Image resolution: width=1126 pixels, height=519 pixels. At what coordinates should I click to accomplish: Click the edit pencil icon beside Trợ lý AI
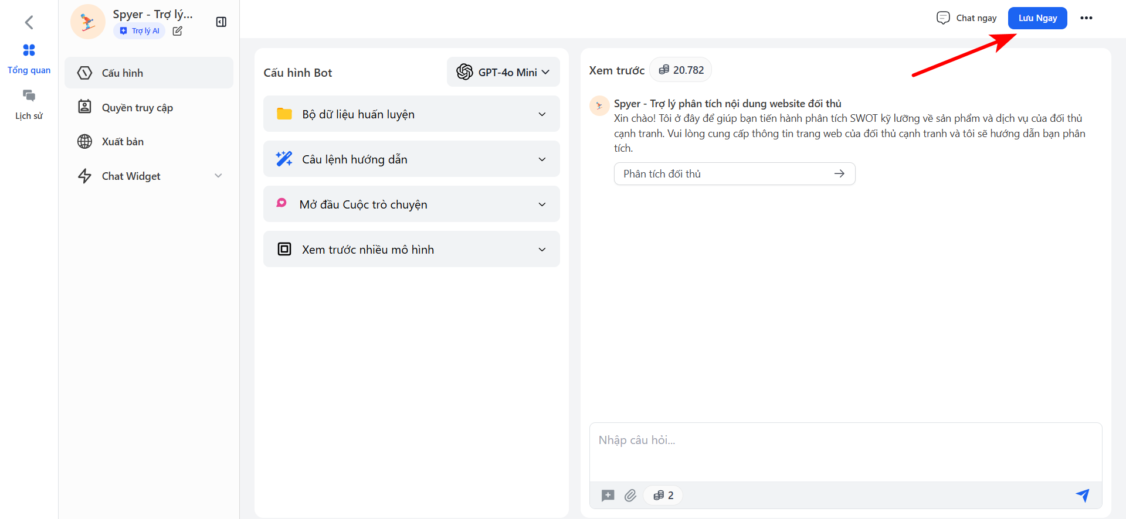click(x=177, y=31)
